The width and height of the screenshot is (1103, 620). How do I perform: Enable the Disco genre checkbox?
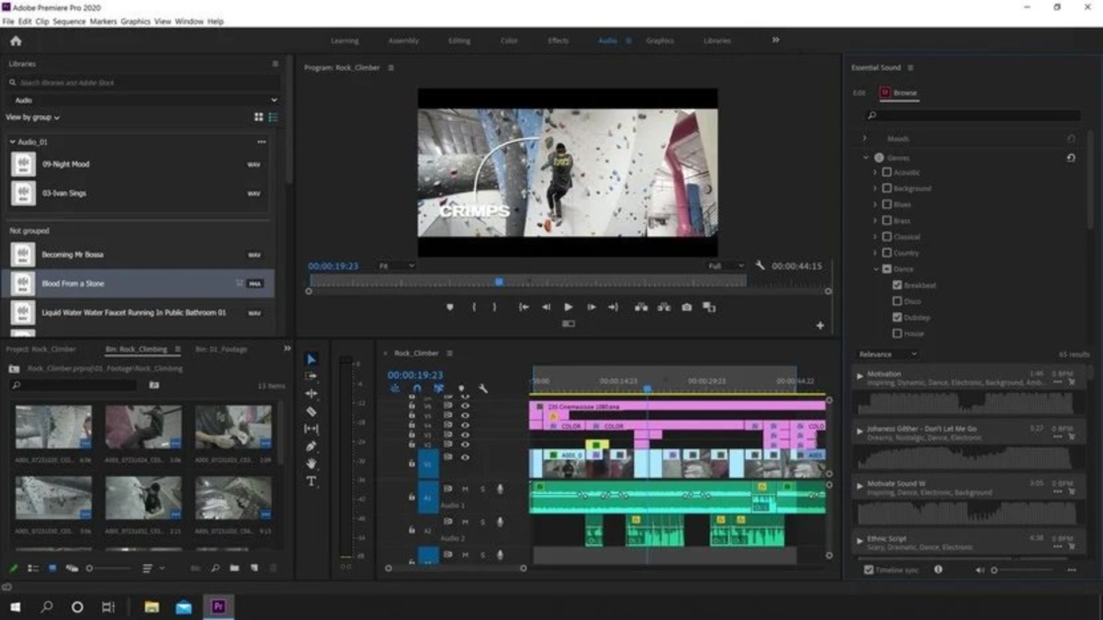(x=897, y=301)
